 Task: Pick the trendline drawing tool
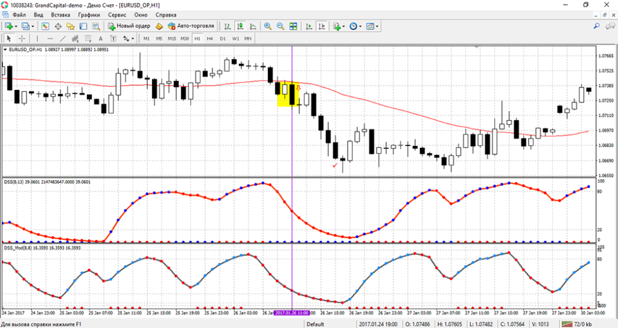tap(64, 39)
